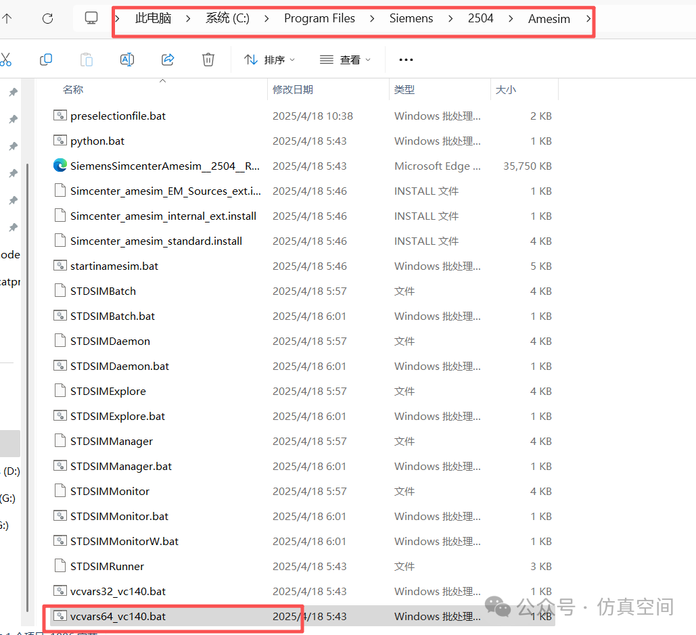Select vcvars64_vc140.bat file
696x635 pixels.
tap(118, 616)
